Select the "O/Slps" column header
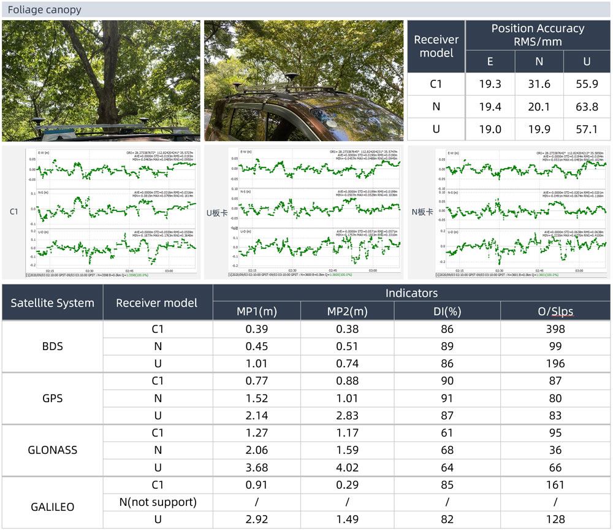The width and height of the screenshot is (613, 531). click(x=555, y=311)
